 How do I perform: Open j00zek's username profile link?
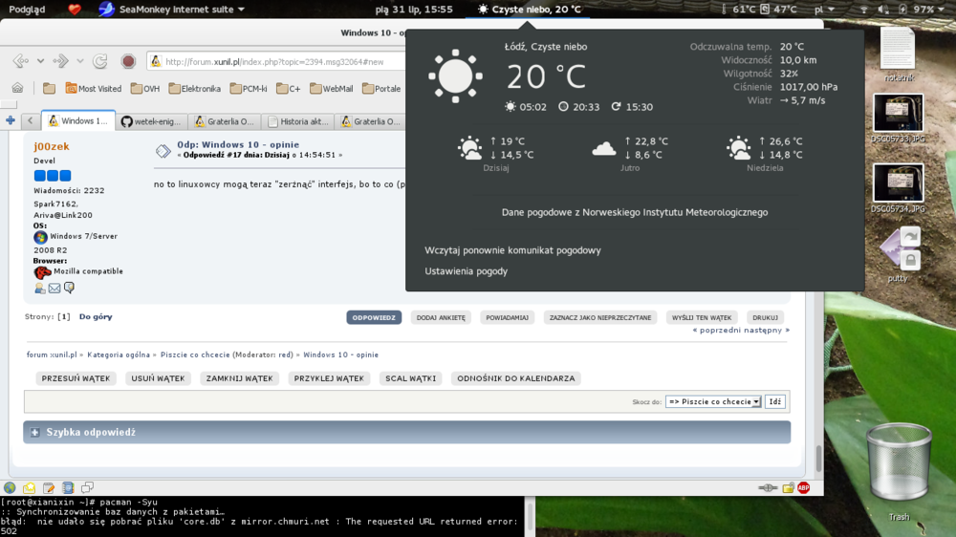point(52,146)
